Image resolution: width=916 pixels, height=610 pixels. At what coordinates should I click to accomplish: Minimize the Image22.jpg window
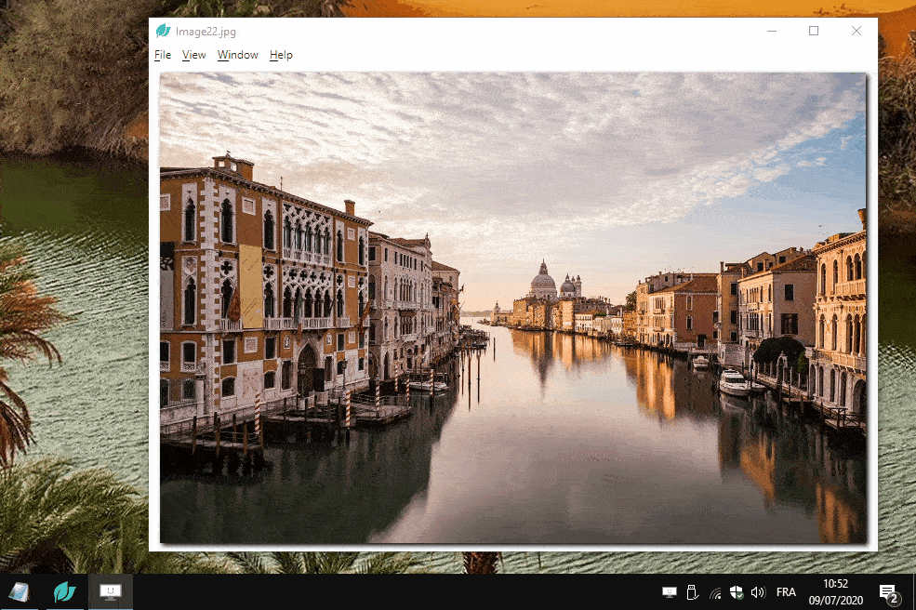[772, 31]
